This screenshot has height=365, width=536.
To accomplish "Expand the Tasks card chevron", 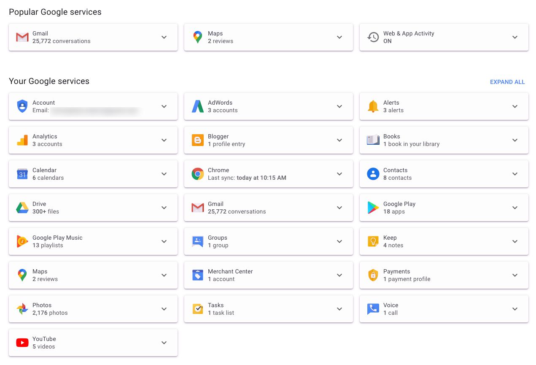I will pos(339,309).
